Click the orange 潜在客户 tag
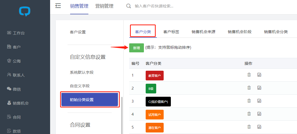 pyautogui.click(x=155, y=128)
